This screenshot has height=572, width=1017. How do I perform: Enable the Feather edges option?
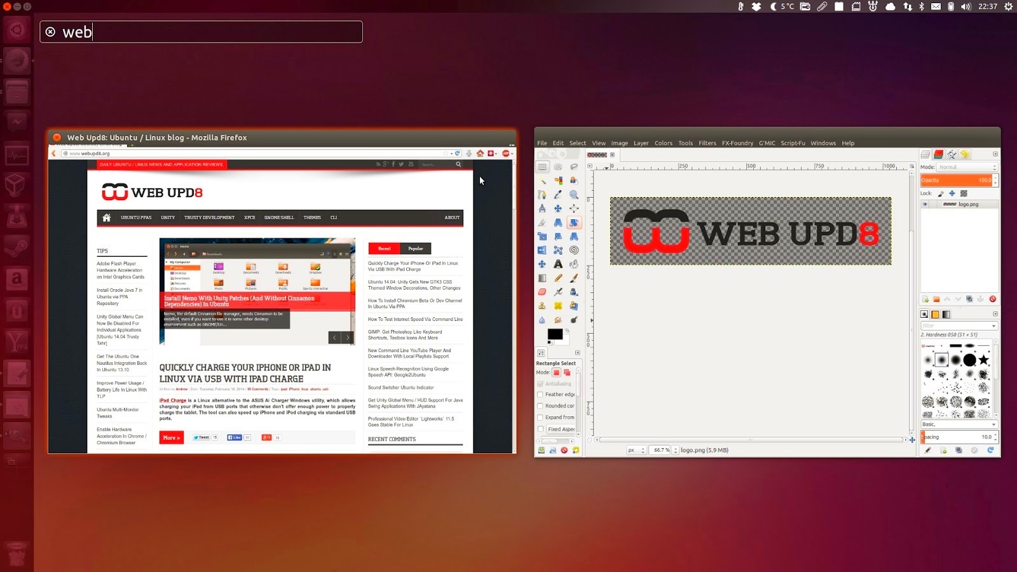(x=540, y=395)
